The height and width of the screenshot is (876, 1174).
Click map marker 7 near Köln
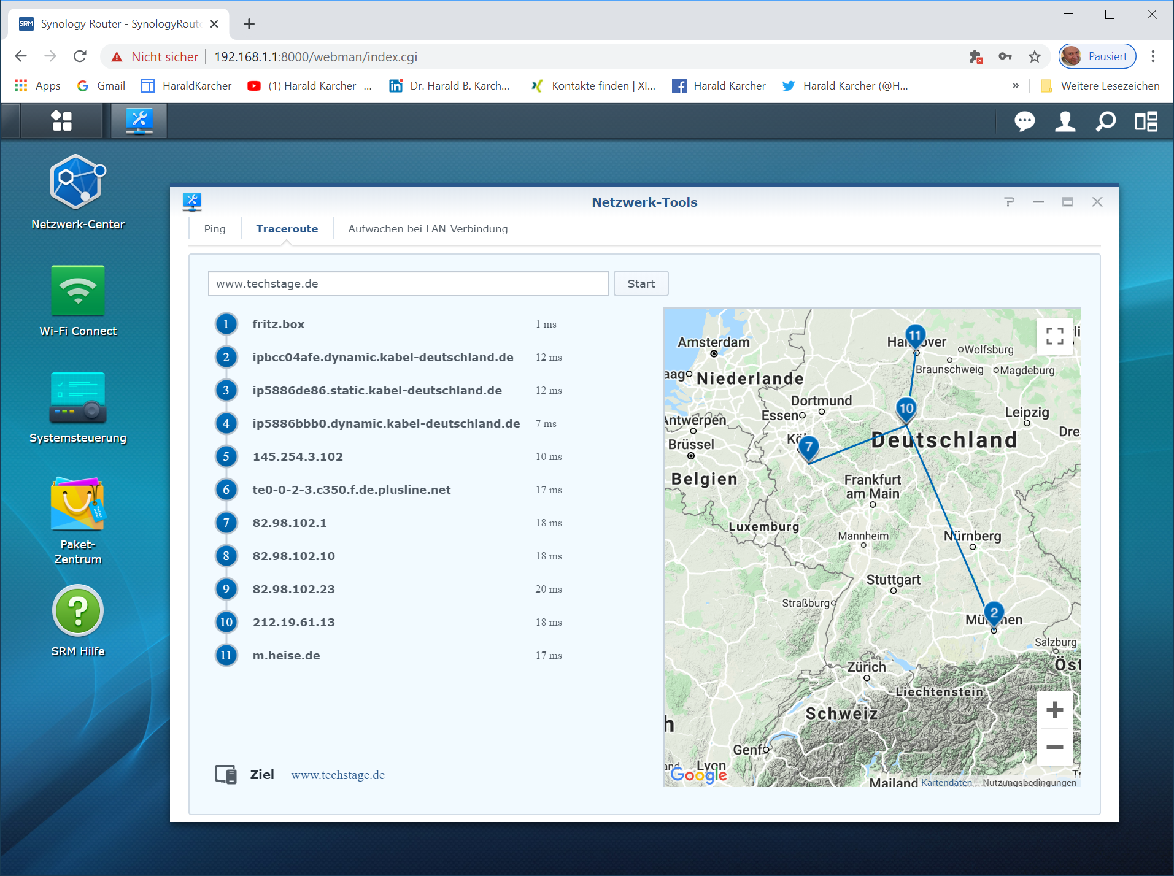point(808,448)
